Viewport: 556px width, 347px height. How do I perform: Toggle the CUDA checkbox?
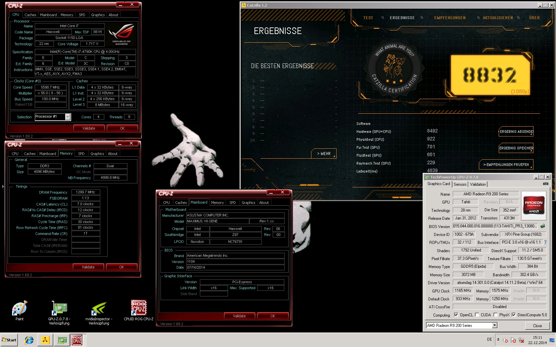point(477,315)
